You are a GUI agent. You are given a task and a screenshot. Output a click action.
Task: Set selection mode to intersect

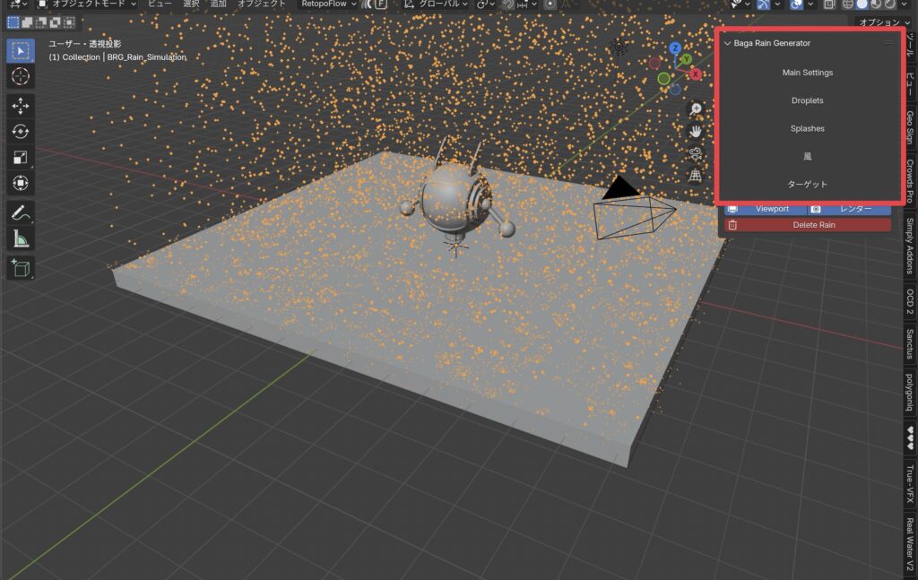[69, 22]
